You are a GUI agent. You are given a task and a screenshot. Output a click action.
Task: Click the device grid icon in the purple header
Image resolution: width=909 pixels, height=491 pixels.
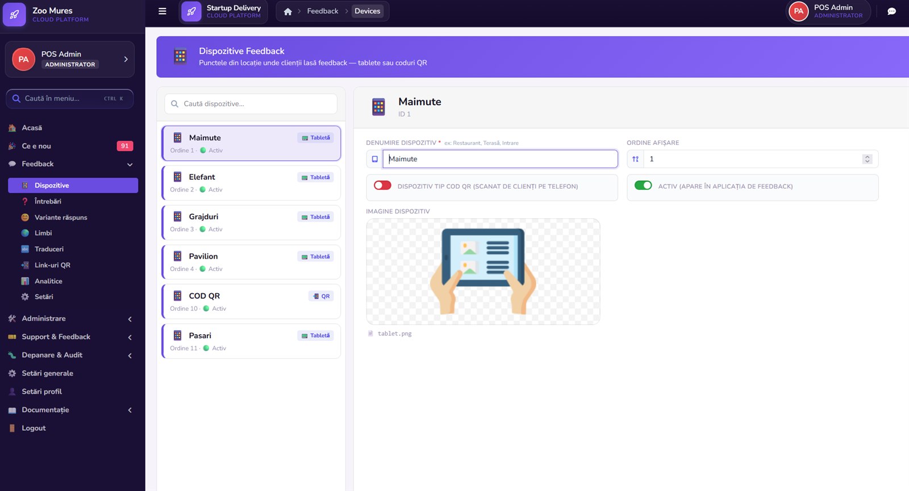[180, 56]
